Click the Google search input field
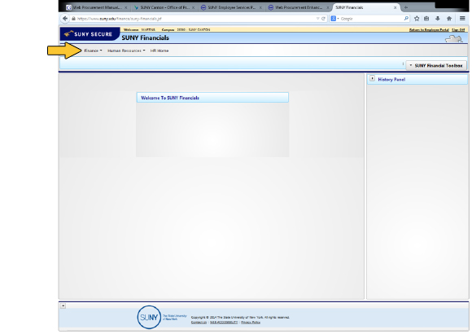 click(x=372, y=19)
